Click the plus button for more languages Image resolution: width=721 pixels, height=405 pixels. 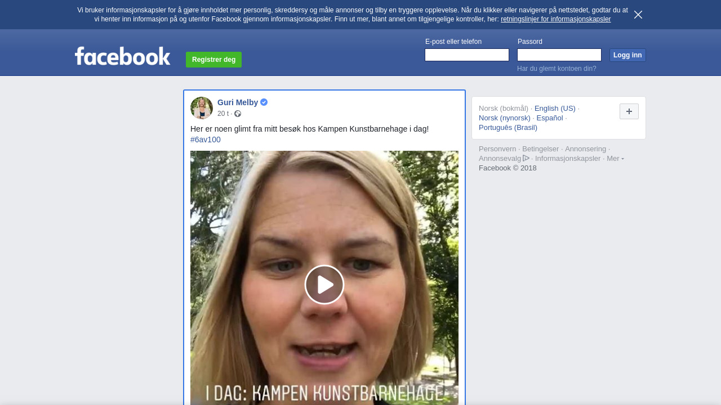tap(629, 111)
